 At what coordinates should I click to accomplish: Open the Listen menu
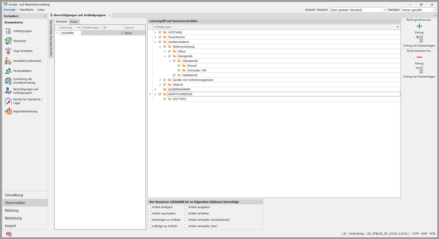(x=41, y=10)
